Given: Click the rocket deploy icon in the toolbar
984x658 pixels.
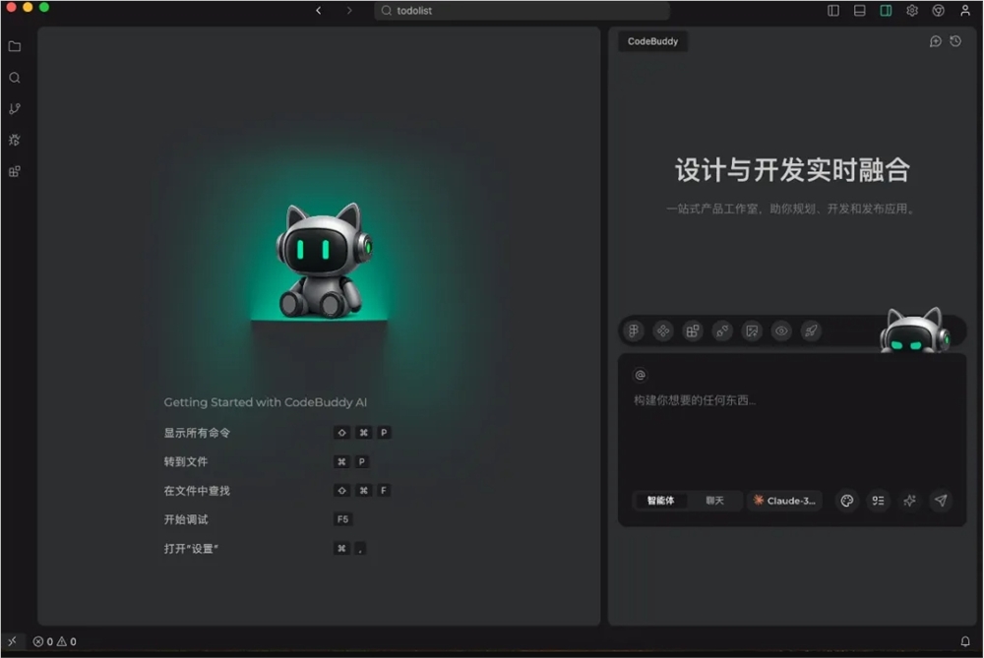Looking at the screenshot, I should [810, 330].
